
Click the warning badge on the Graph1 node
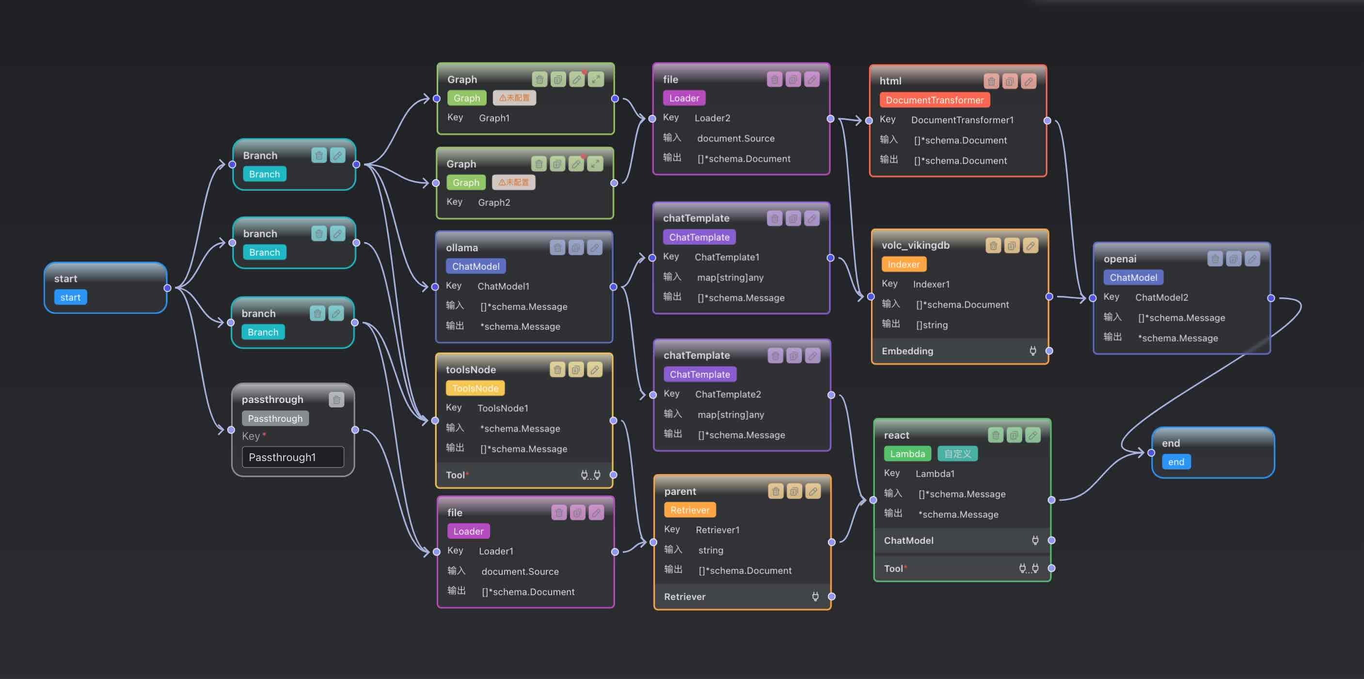tap(514, 98)
